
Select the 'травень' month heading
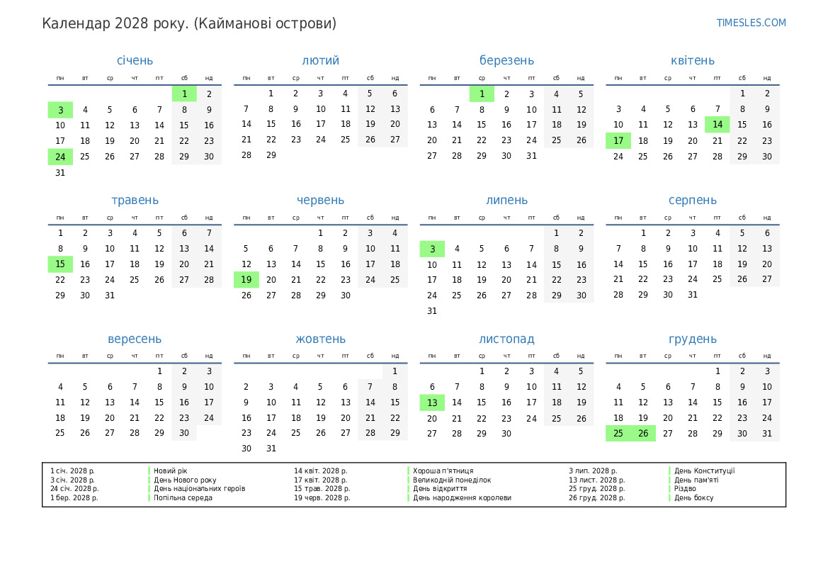[x=135, y=201]
